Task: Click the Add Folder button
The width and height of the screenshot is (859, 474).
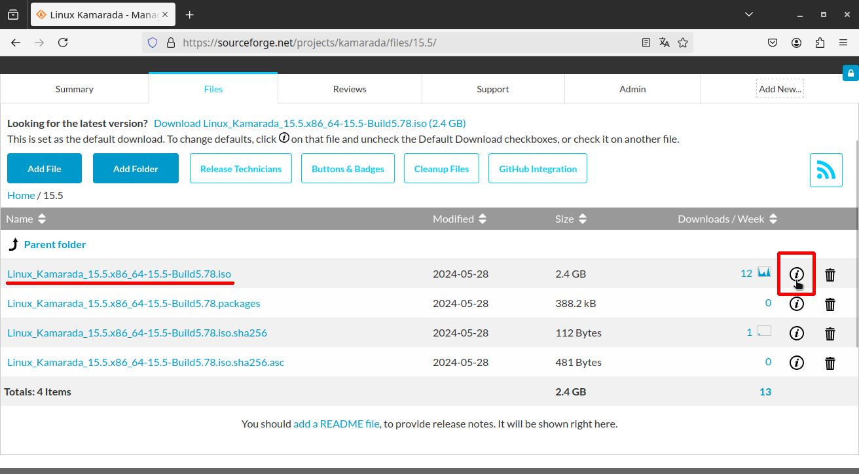Action: (136, 168)
